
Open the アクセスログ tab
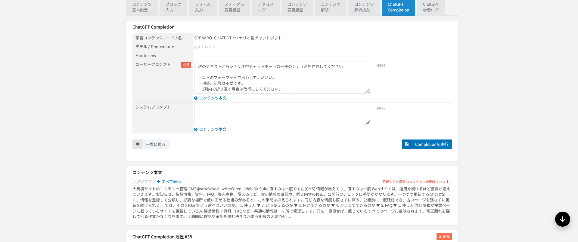[x=266, y=7]
